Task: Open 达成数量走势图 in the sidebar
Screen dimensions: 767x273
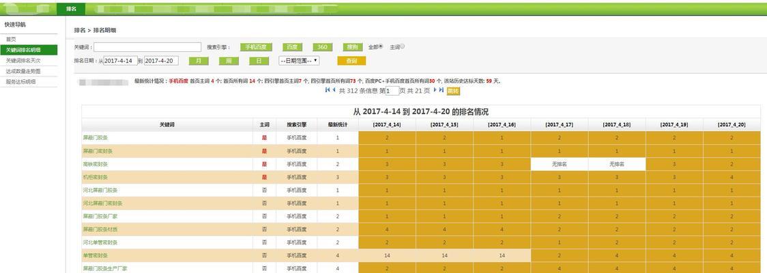Action: pos(23,71)
